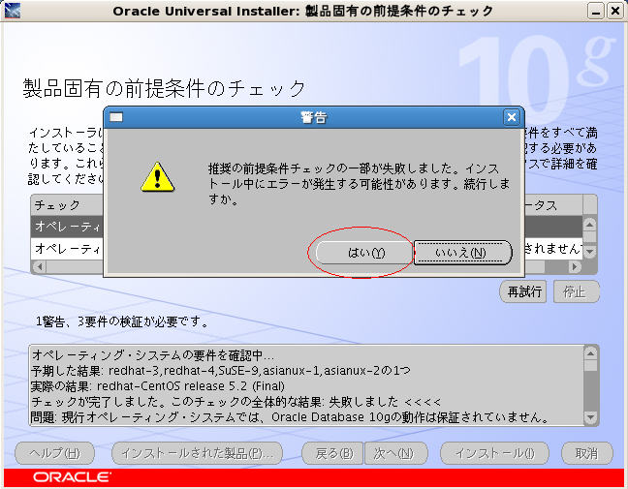Screen dimensions: 628x489
Task: Click the log area's down arrow
Action: tap(591, 417)
